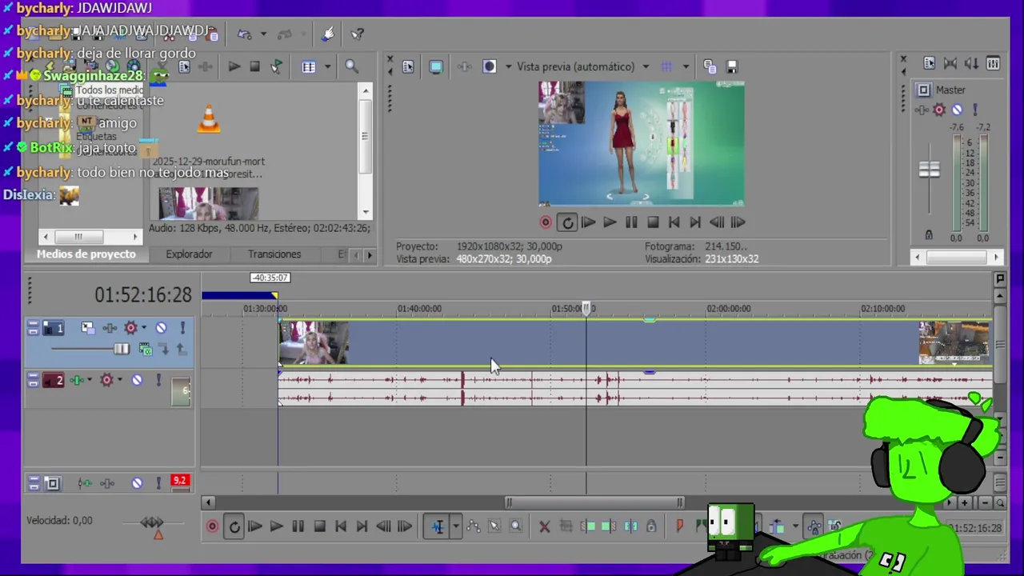Click the Velocidad scrub control

(151, 523)
